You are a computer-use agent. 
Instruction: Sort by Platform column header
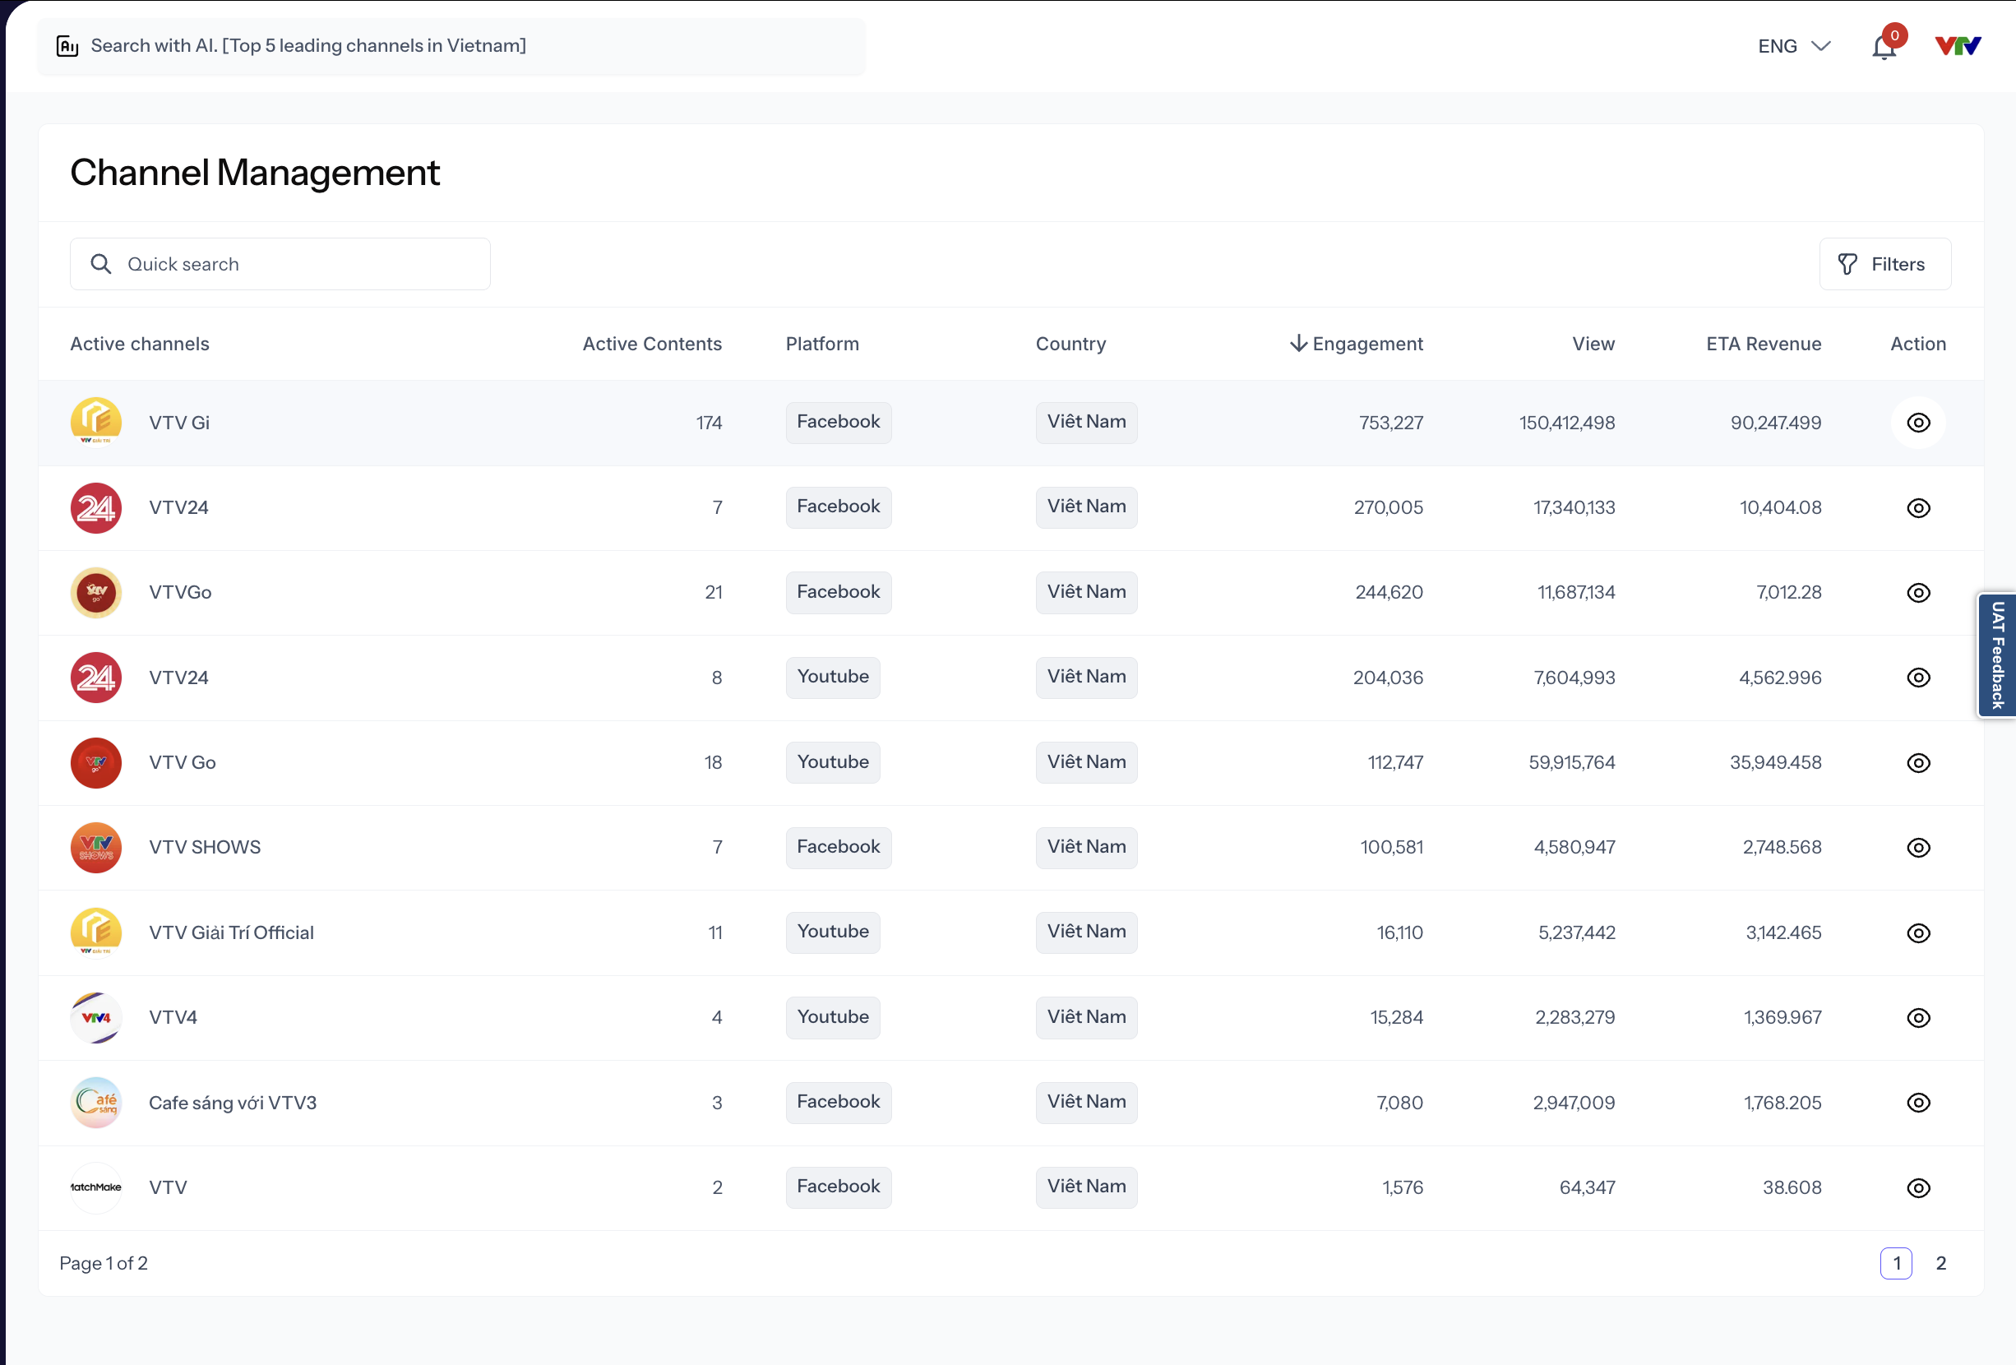[821, 344]
